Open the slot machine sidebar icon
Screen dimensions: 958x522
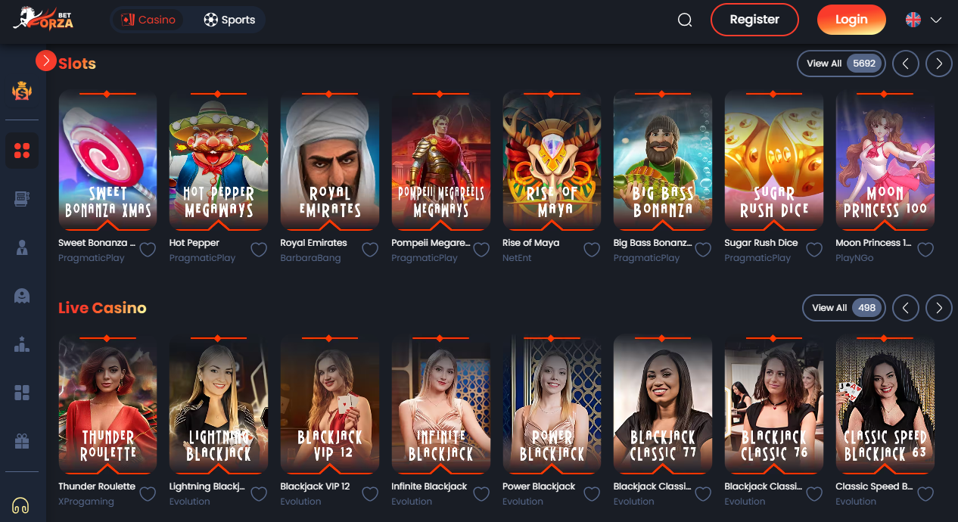point(22,199)
